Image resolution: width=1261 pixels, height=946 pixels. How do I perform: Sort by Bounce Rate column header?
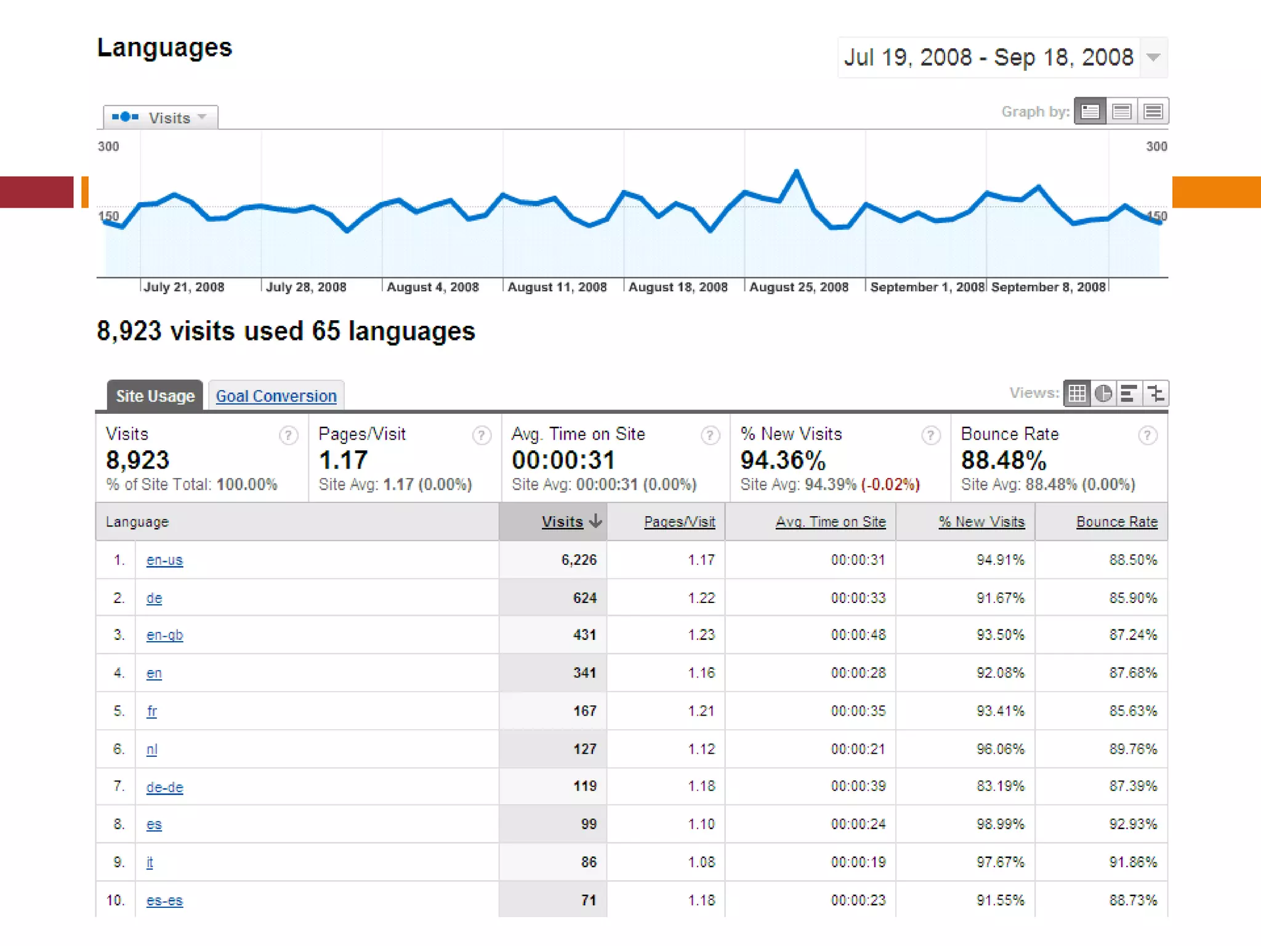point(1116,522)
